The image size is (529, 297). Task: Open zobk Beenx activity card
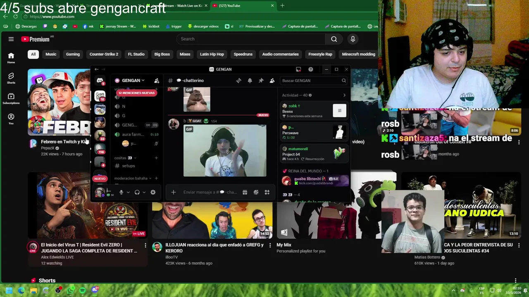point(314,111)
